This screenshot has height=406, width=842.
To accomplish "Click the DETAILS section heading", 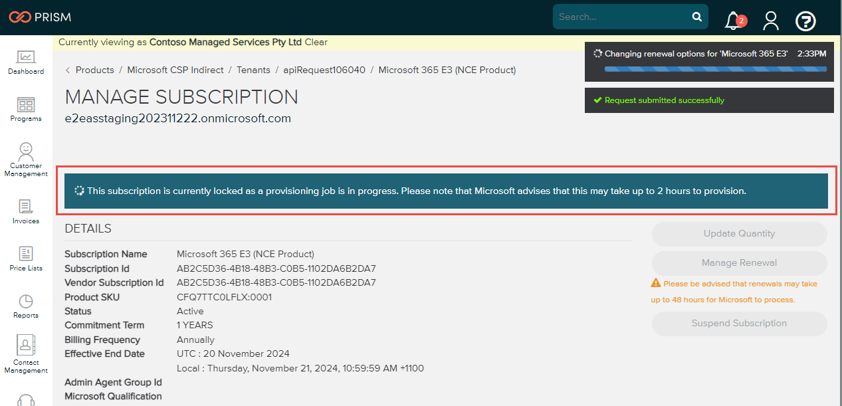I will 88,229.
